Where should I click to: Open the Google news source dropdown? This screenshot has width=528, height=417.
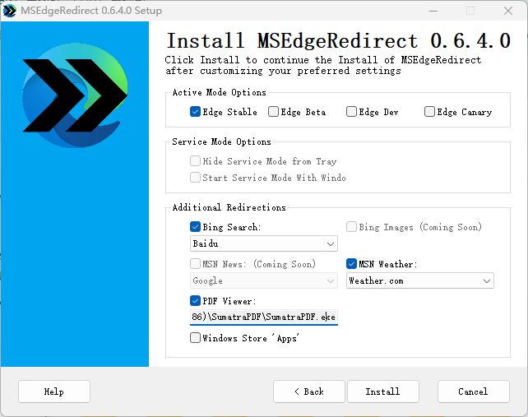point(264,280)
